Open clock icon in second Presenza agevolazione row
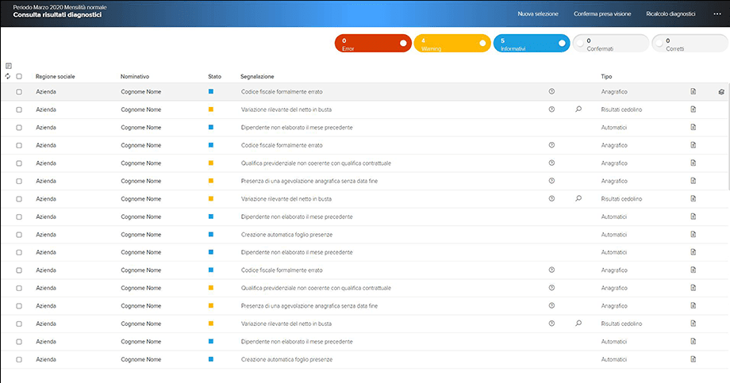730x383 pixels. tap(551, 306)
